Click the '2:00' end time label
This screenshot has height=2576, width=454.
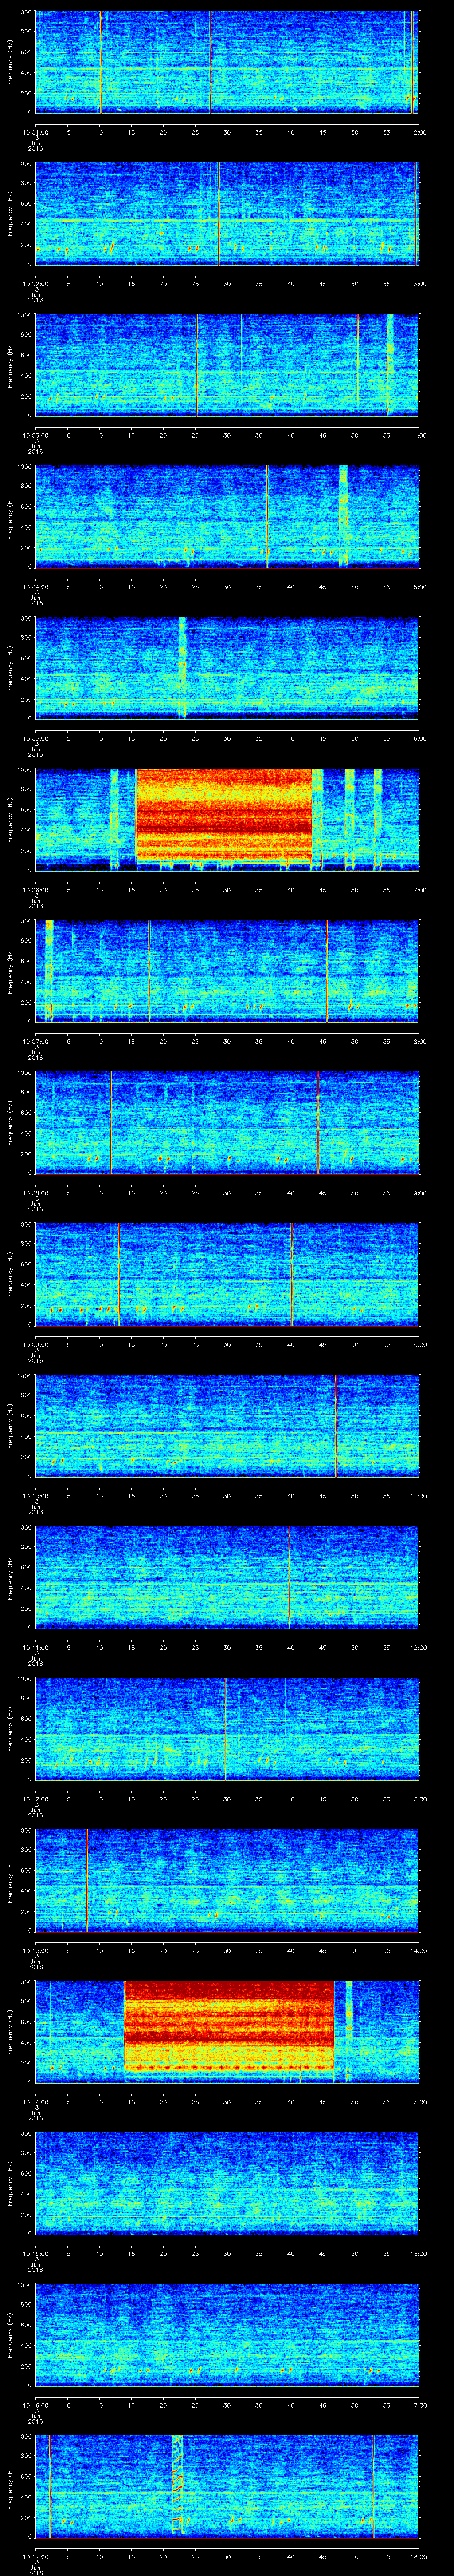420,131
